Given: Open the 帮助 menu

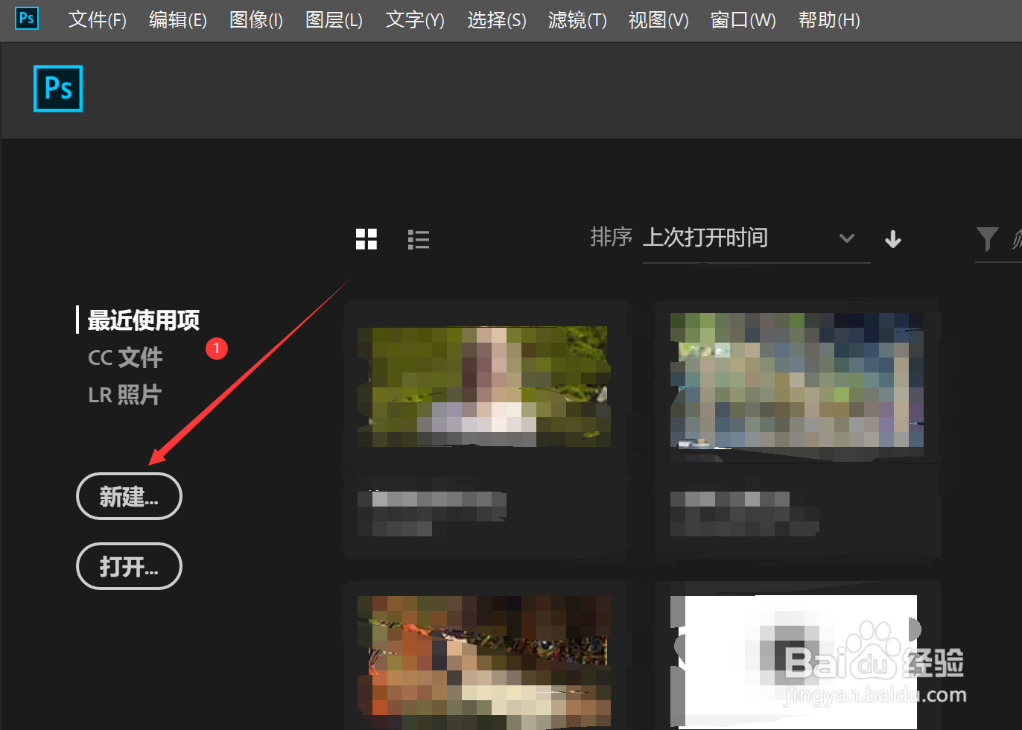Looking at the screenshot, I should [x=828, y=20].
